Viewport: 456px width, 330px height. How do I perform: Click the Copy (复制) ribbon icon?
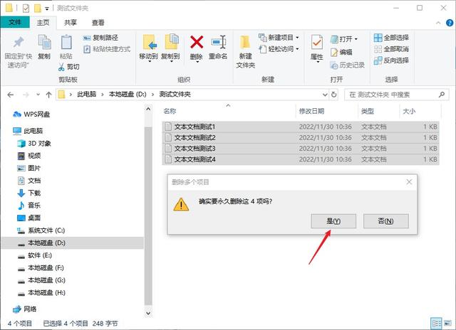click(44, 42)
